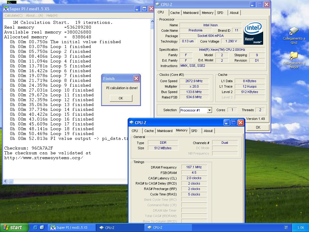Select Memory tab in CPU-Z Memory window

pyautogui.click(x=182, y=130)
